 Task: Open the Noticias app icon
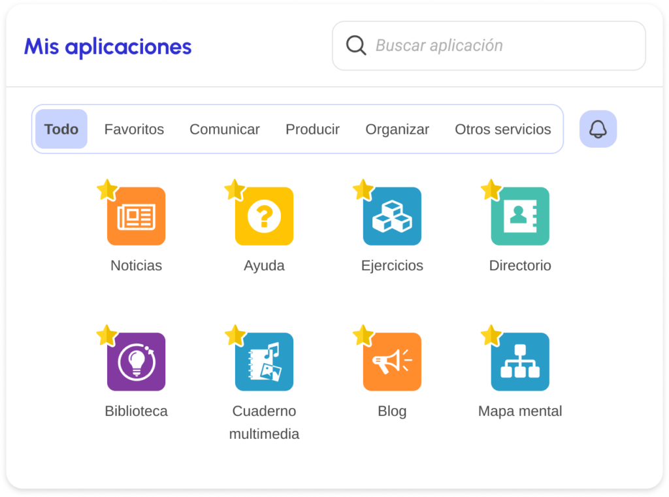136,216
